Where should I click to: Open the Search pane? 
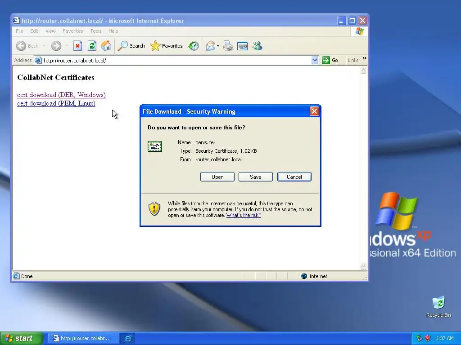coord(131,46)
